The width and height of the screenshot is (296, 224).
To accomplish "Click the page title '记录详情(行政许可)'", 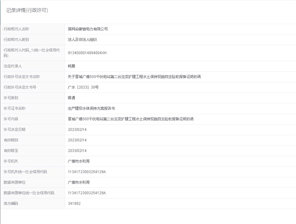I will coord(27,10).
